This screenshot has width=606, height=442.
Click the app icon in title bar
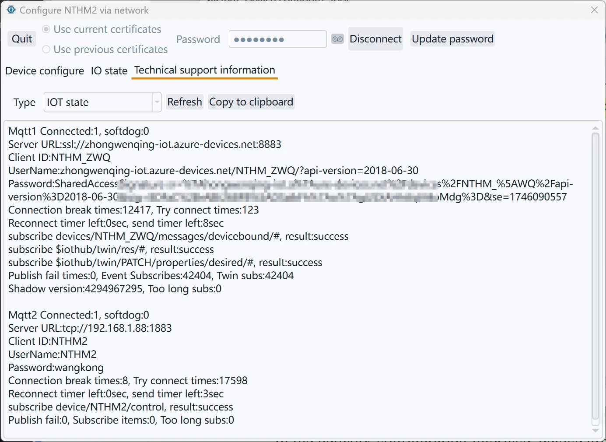[11, 10]
